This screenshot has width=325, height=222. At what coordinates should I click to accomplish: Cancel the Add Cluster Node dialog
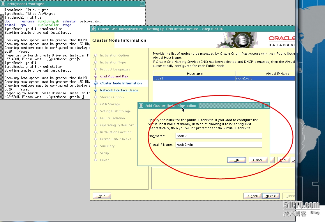(x=258, y=160)
